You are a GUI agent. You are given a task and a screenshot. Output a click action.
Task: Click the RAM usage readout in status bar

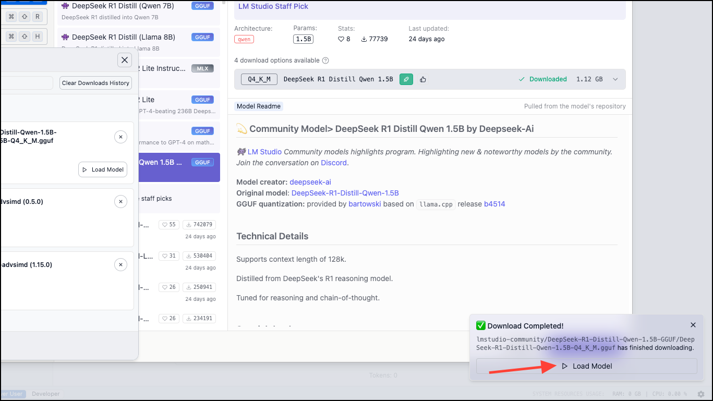click(x=626, y=394)
